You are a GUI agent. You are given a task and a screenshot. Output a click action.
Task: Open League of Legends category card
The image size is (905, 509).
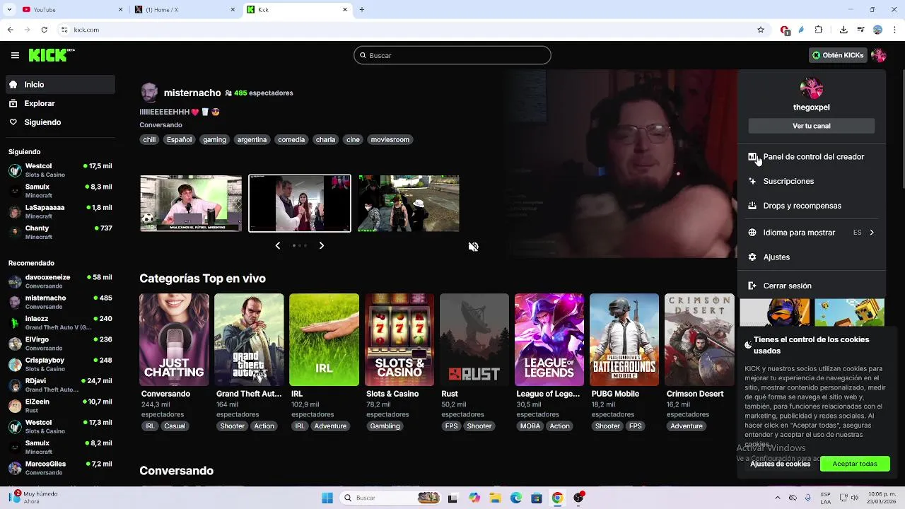(x=549, y=340)
